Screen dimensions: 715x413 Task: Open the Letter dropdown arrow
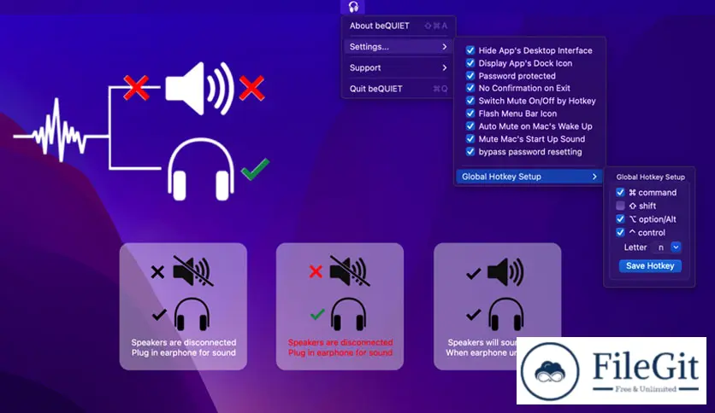coord(676,247)
